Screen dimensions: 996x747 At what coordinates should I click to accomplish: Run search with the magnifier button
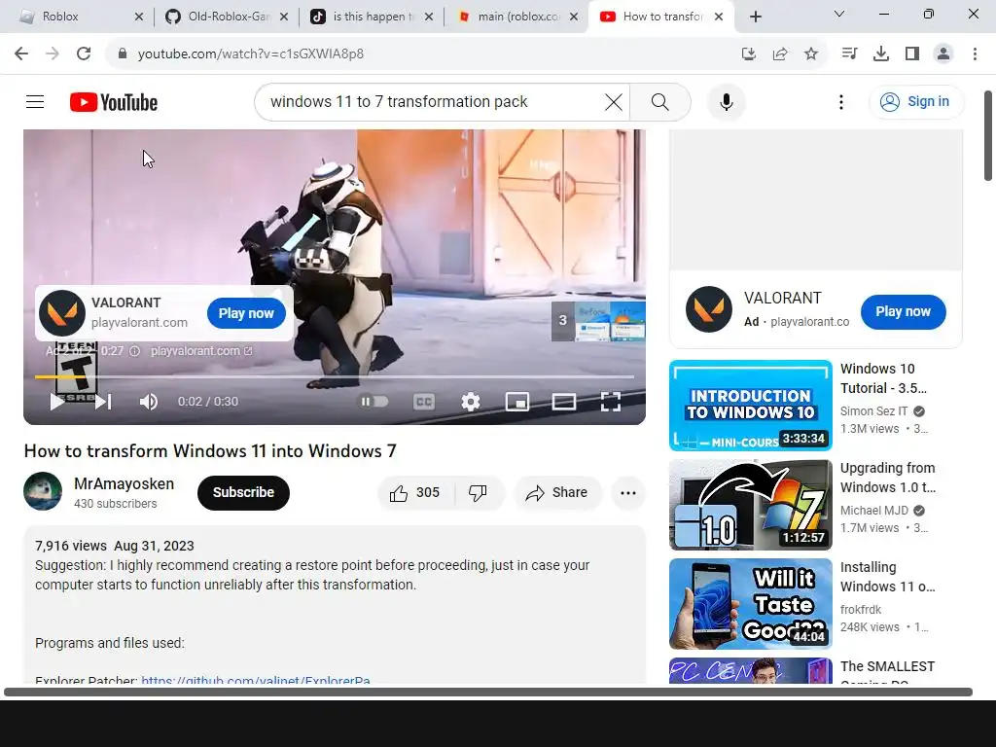pyautogui.click(x=660, y=101)
